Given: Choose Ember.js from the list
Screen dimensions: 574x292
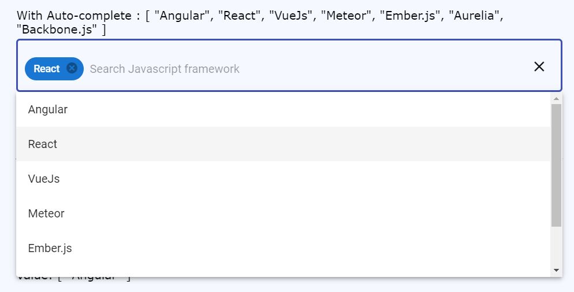Looking at the screenshot, I should 50,248.
